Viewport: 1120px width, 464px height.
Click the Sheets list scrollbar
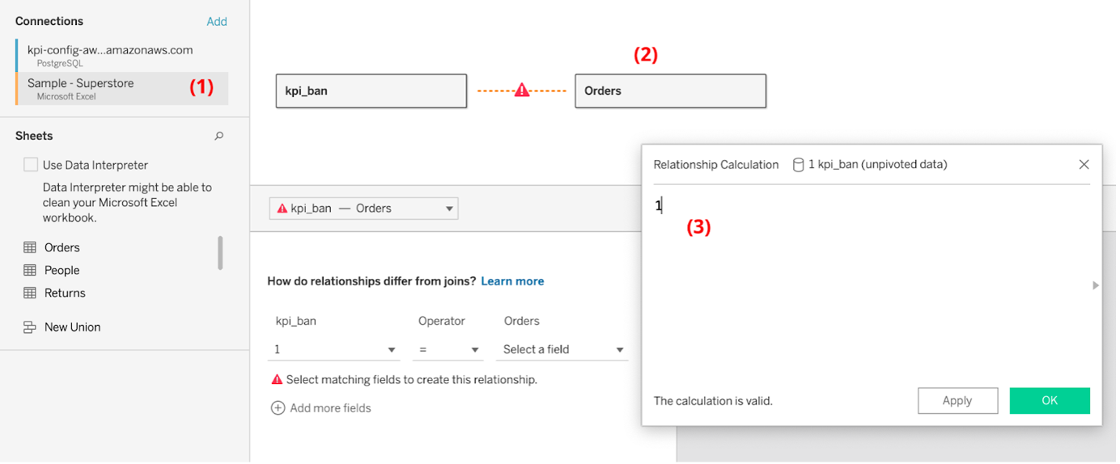[220, 253]
